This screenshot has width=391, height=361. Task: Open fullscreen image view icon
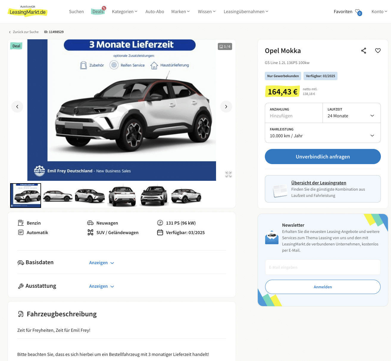(229, 174)
